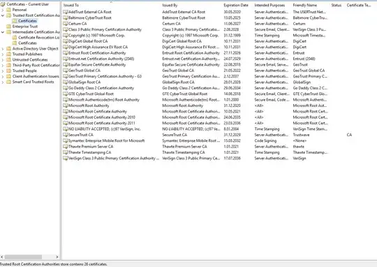377x267 pixels.
Task: Click the Untrusted Certificates folder icon
Action: 8,59
